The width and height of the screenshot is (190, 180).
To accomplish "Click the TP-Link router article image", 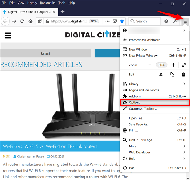I will point(81,106).
